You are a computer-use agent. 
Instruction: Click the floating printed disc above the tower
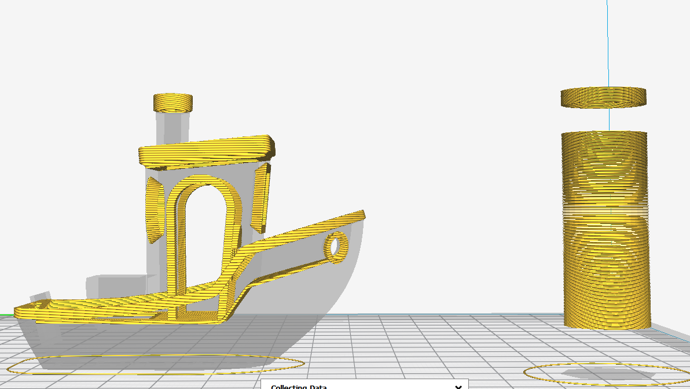[604, 98]
